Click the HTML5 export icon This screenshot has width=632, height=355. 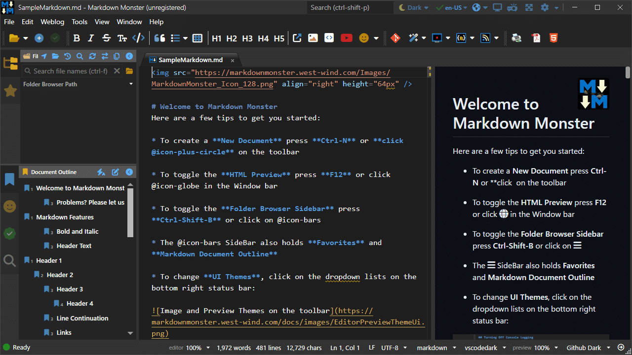click(x=553, y=38)
